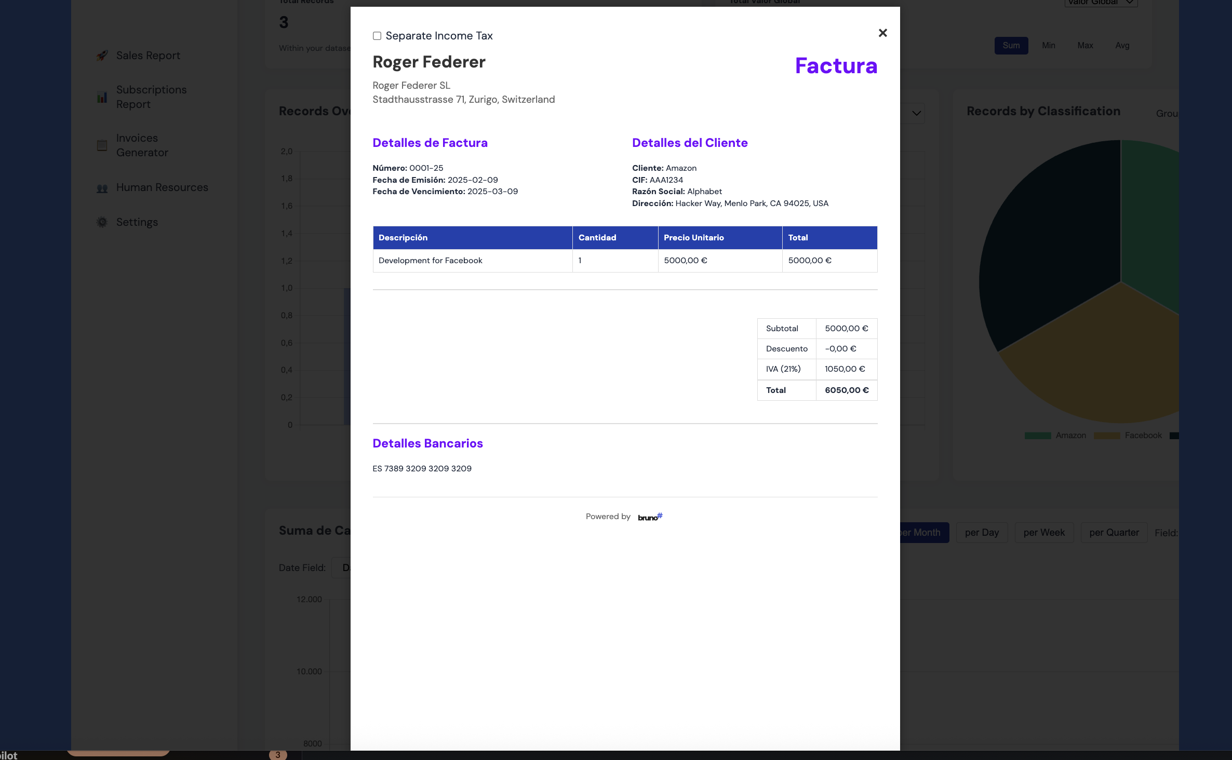Expand the Records Overview chevron dropdown

[x=916, y=113]
